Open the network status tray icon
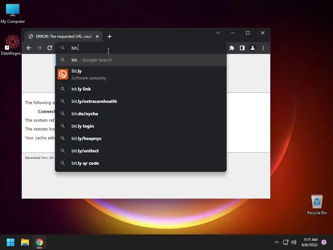Image resolution: width=333 pixels, height=250 pixels. click(286, 242)
